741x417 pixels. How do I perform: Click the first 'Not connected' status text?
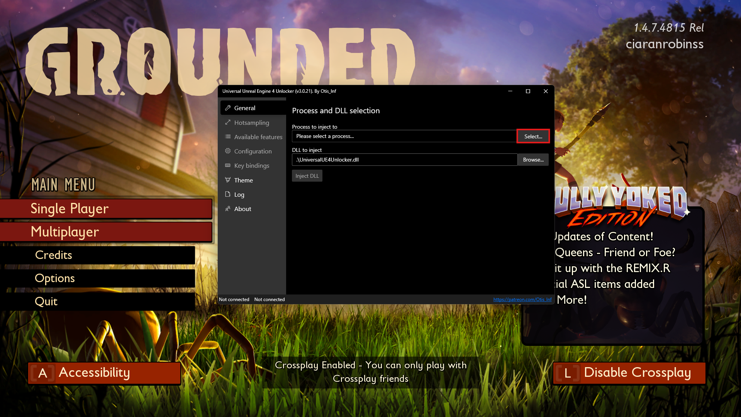tap(234, 300)
